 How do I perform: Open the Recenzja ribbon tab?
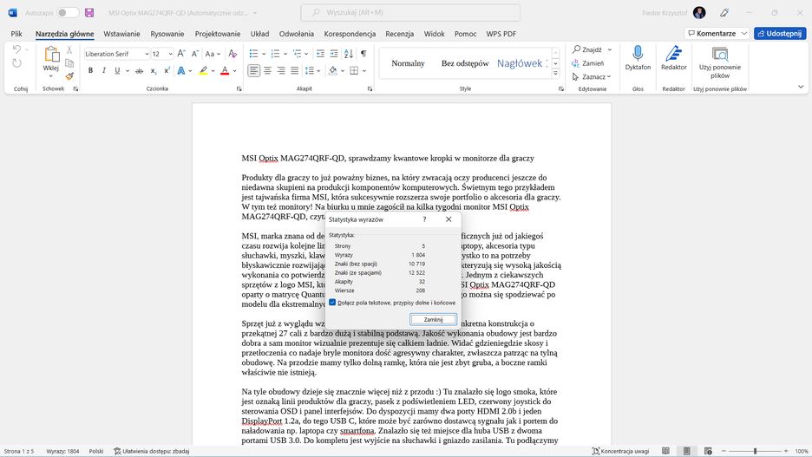tap(399, 33)
